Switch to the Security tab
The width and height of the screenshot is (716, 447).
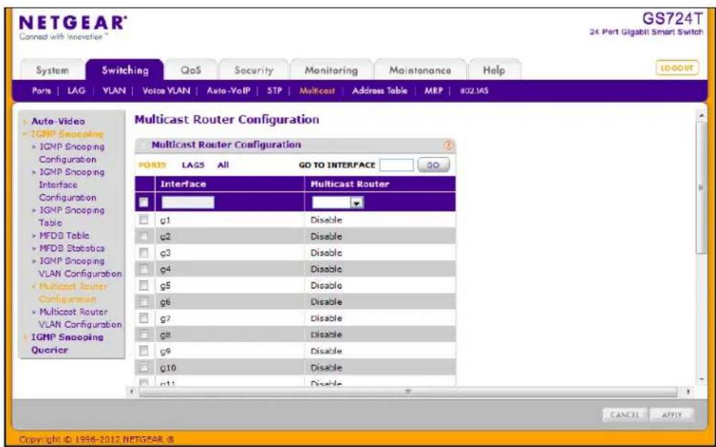(x=253, y=70)
